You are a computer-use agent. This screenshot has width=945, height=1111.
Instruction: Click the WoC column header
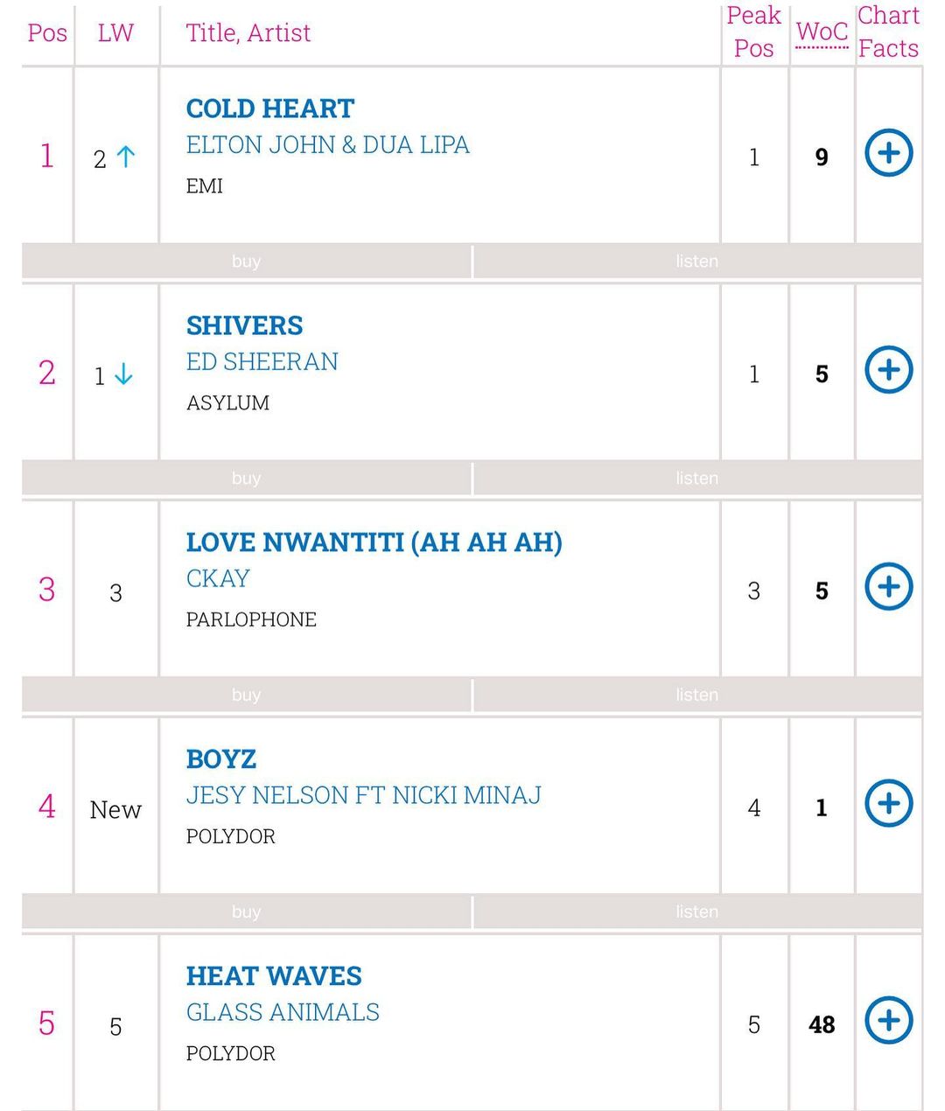822,32
